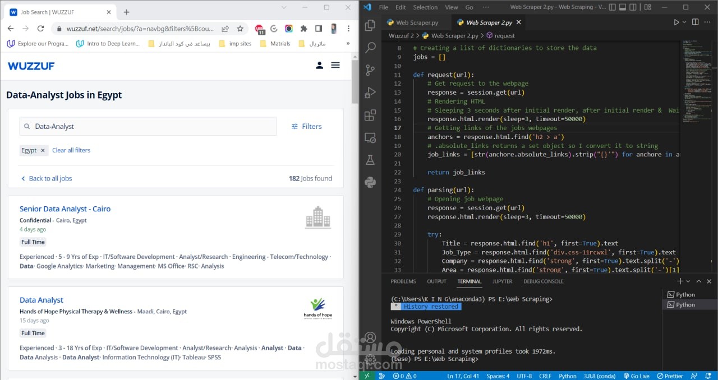Open the File menu in VS Code
Image resolution: width=718 pixels, height=380 pixels.
[384, 7]
